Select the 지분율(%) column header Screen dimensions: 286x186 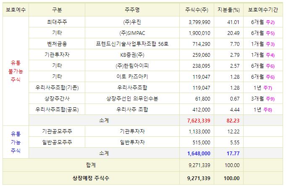pyautogui.click(x=228, y=10)
